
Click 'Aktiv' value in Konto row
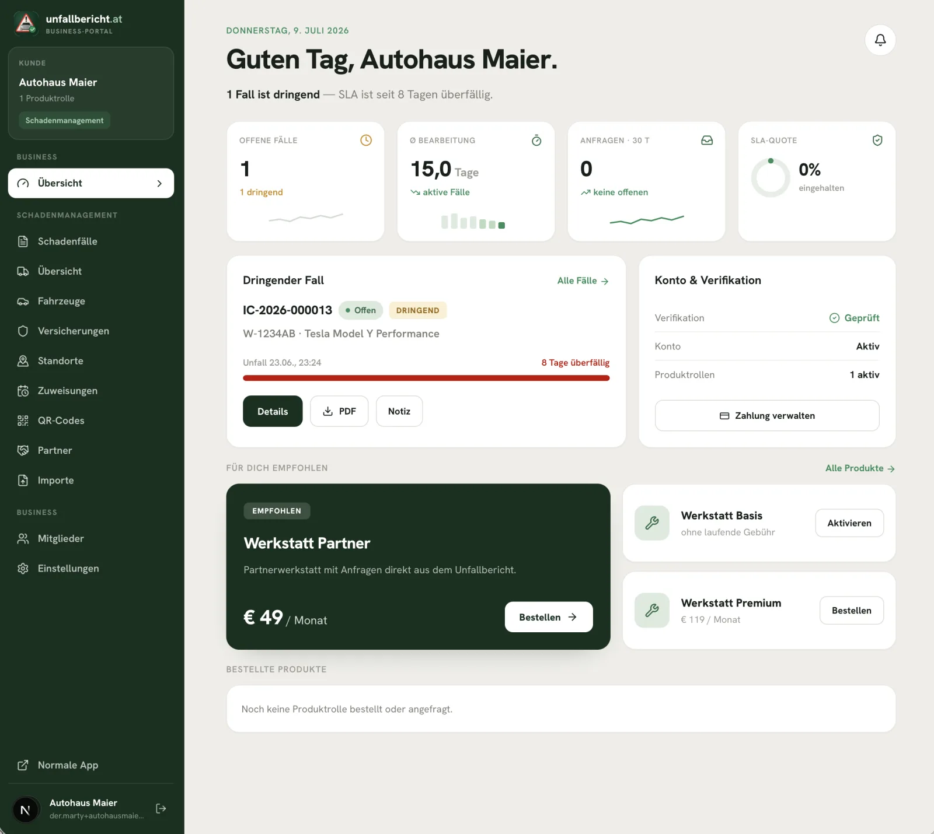pyautogui.click(x=867, y=346)
